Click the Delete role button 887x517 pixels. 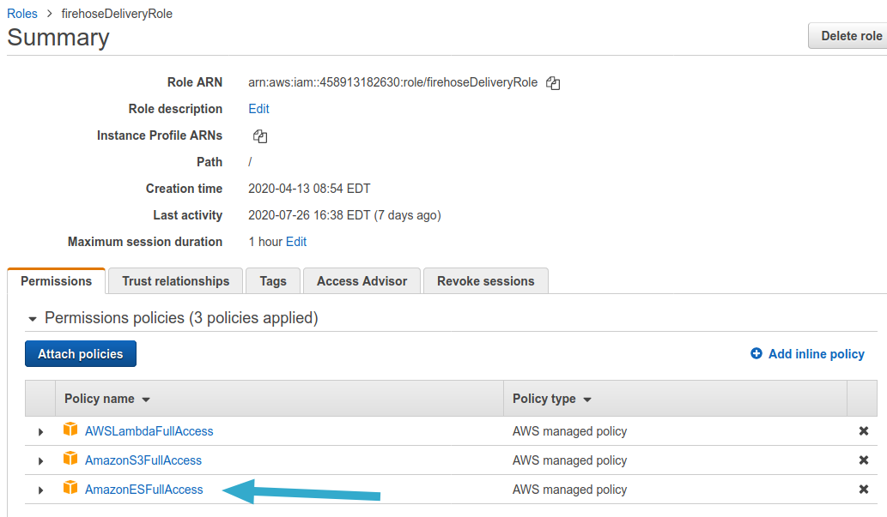848,36
